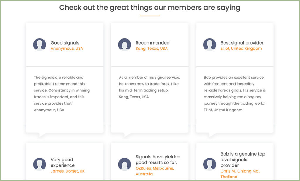
Task: Click the orange Anonymous, USA name
Action: (x=67, y=49)
